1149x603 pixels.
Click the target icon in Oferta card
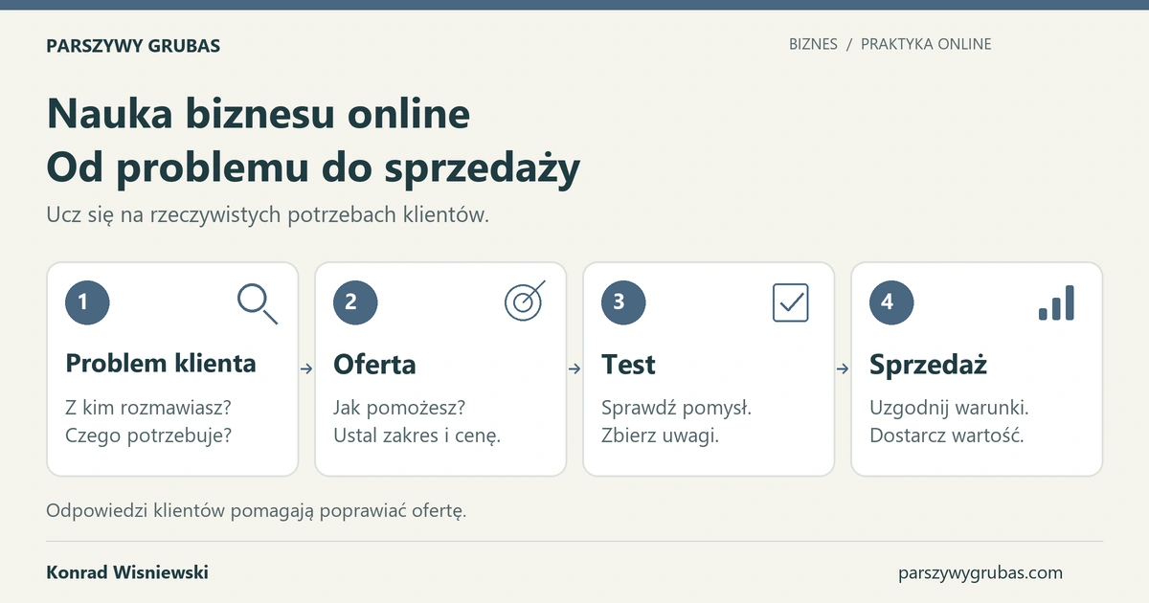(x=525, y=301)
